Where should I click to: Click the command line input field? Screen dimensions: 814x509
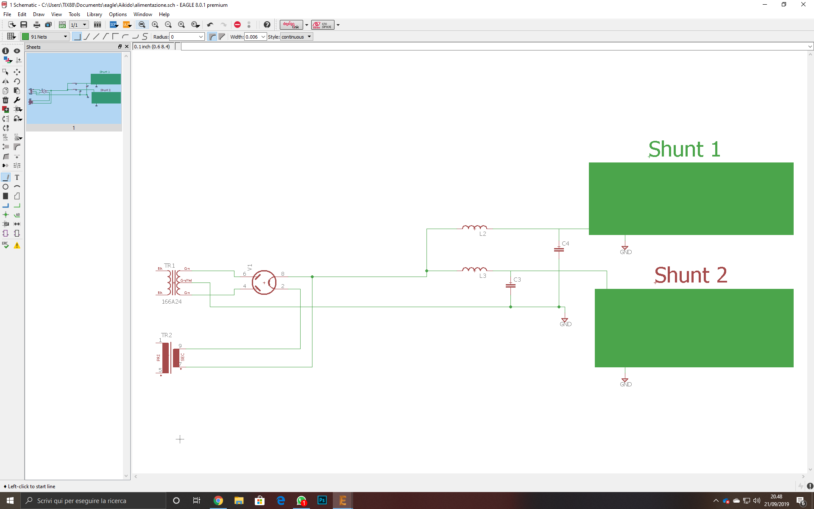494,47
